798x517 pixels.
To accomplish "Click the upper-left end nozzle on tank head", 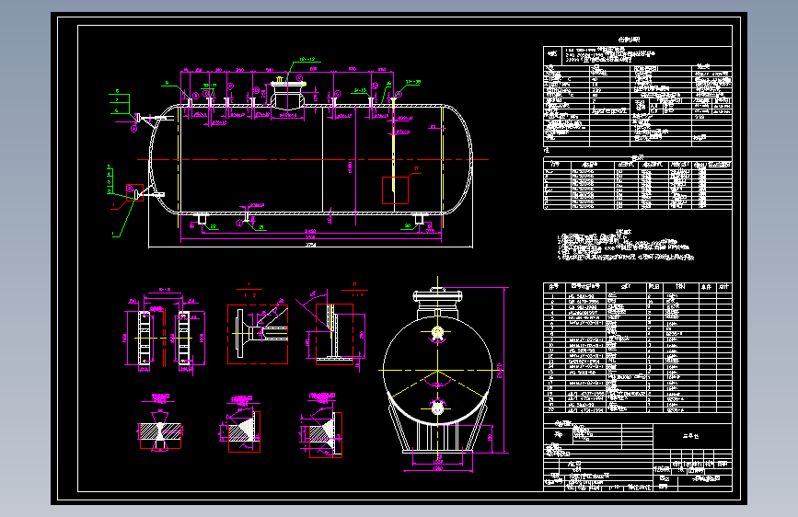I will 153,119.
